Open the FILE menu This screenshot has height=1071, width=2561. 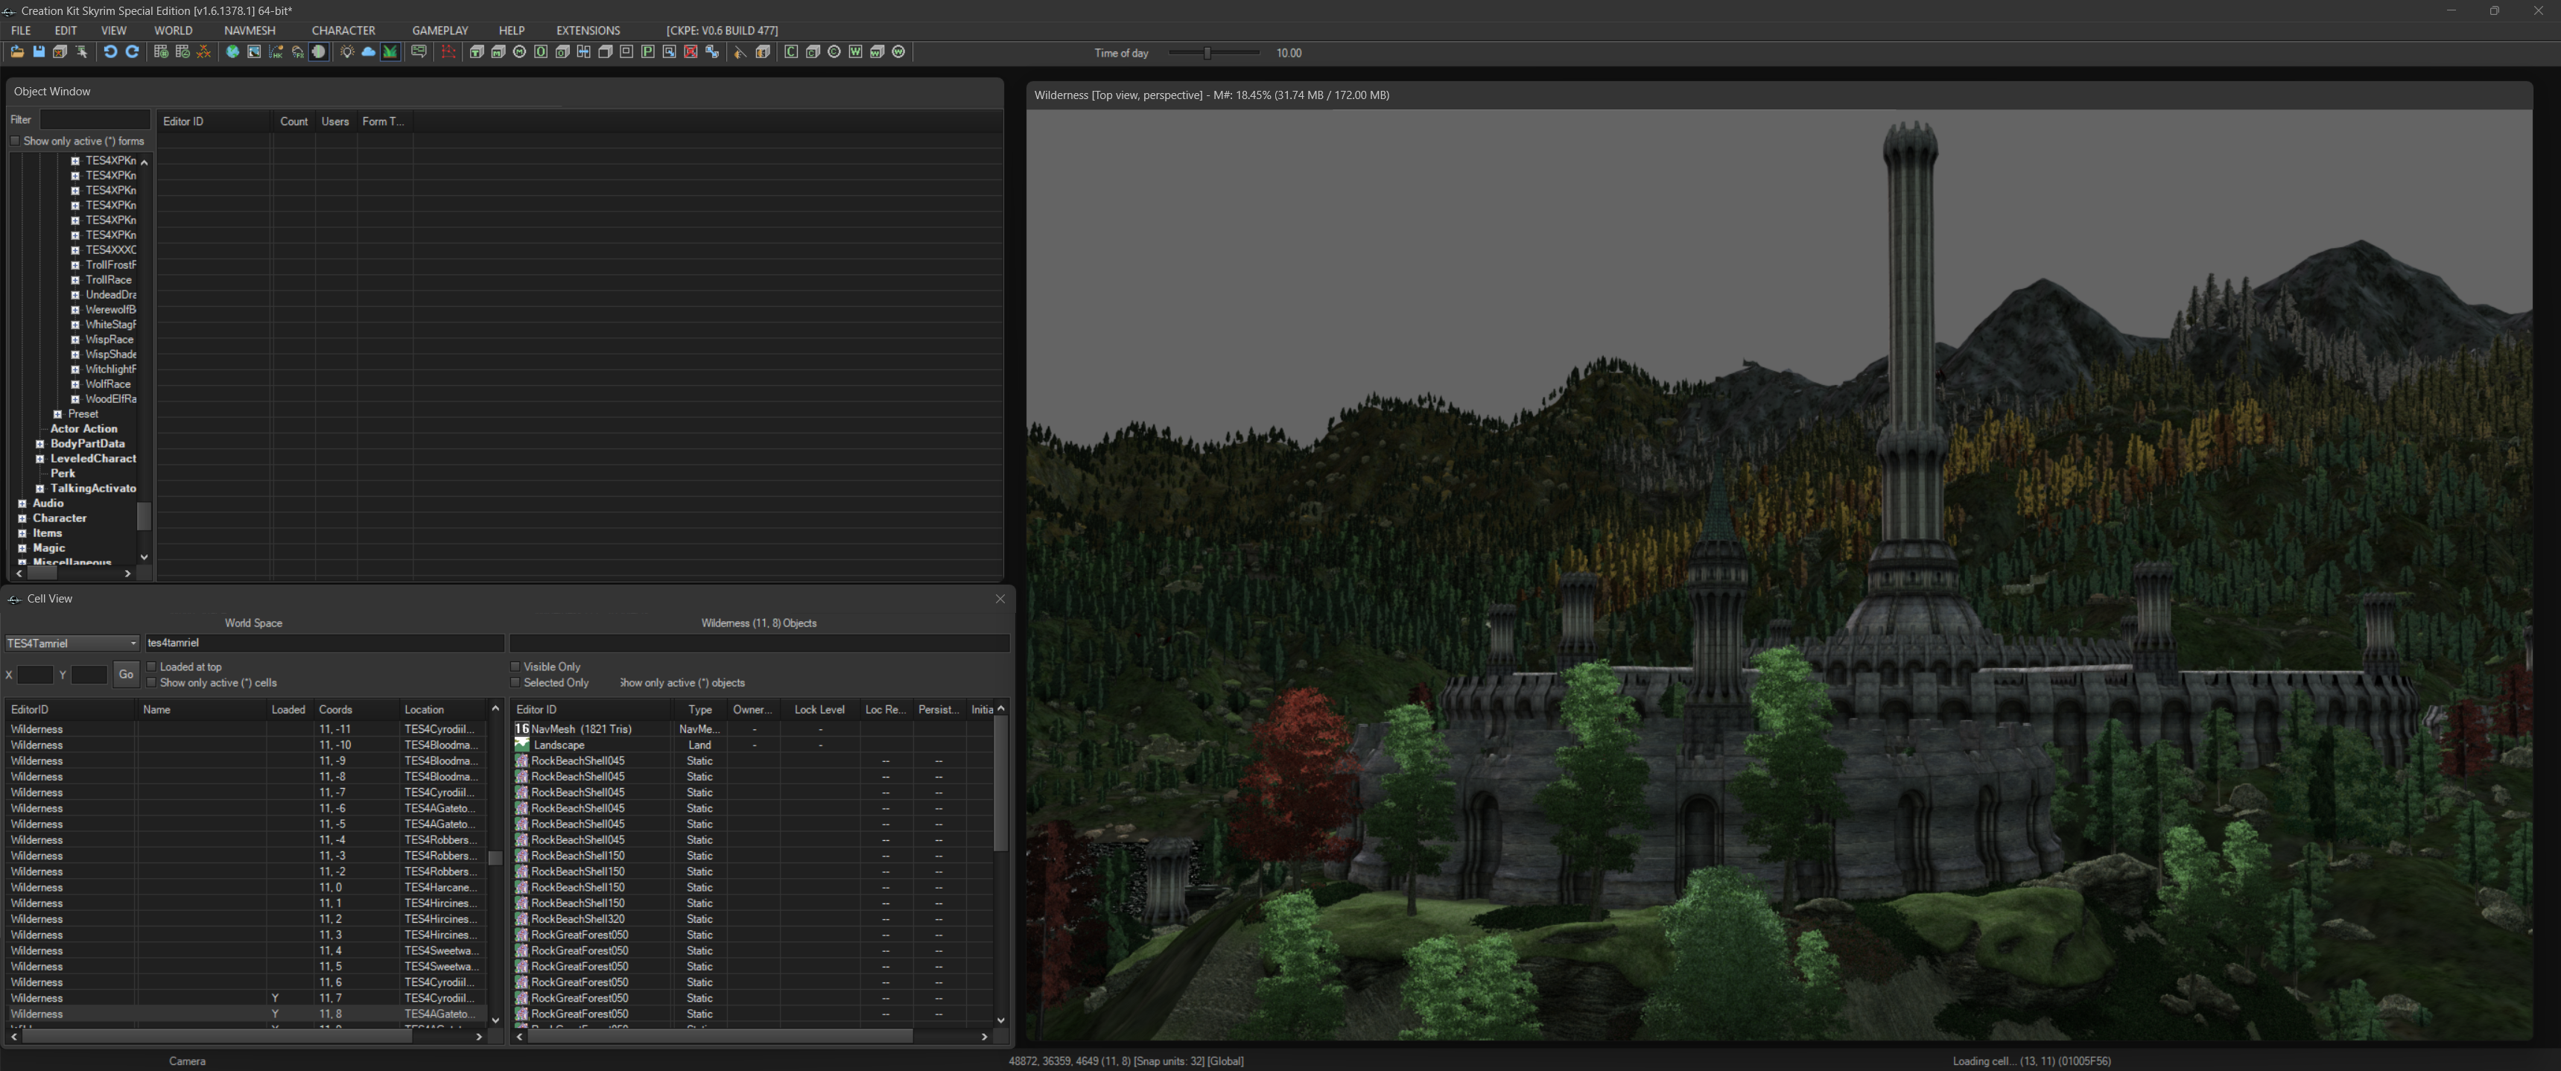click(21, 31)
